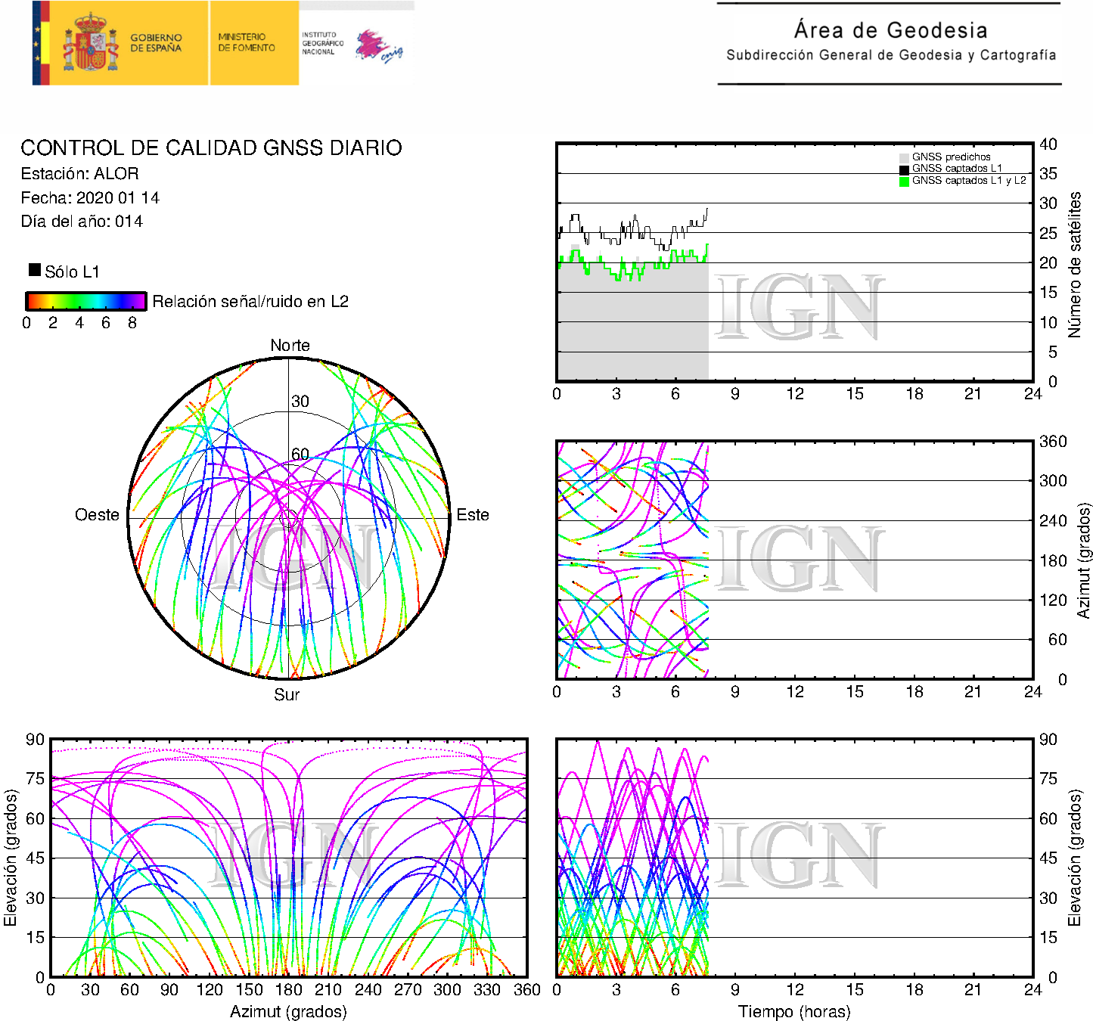This screenshot has height=1021, width=1093.
Task: Click the Ministerio de Fomento logo
Action: click(247, 42)
